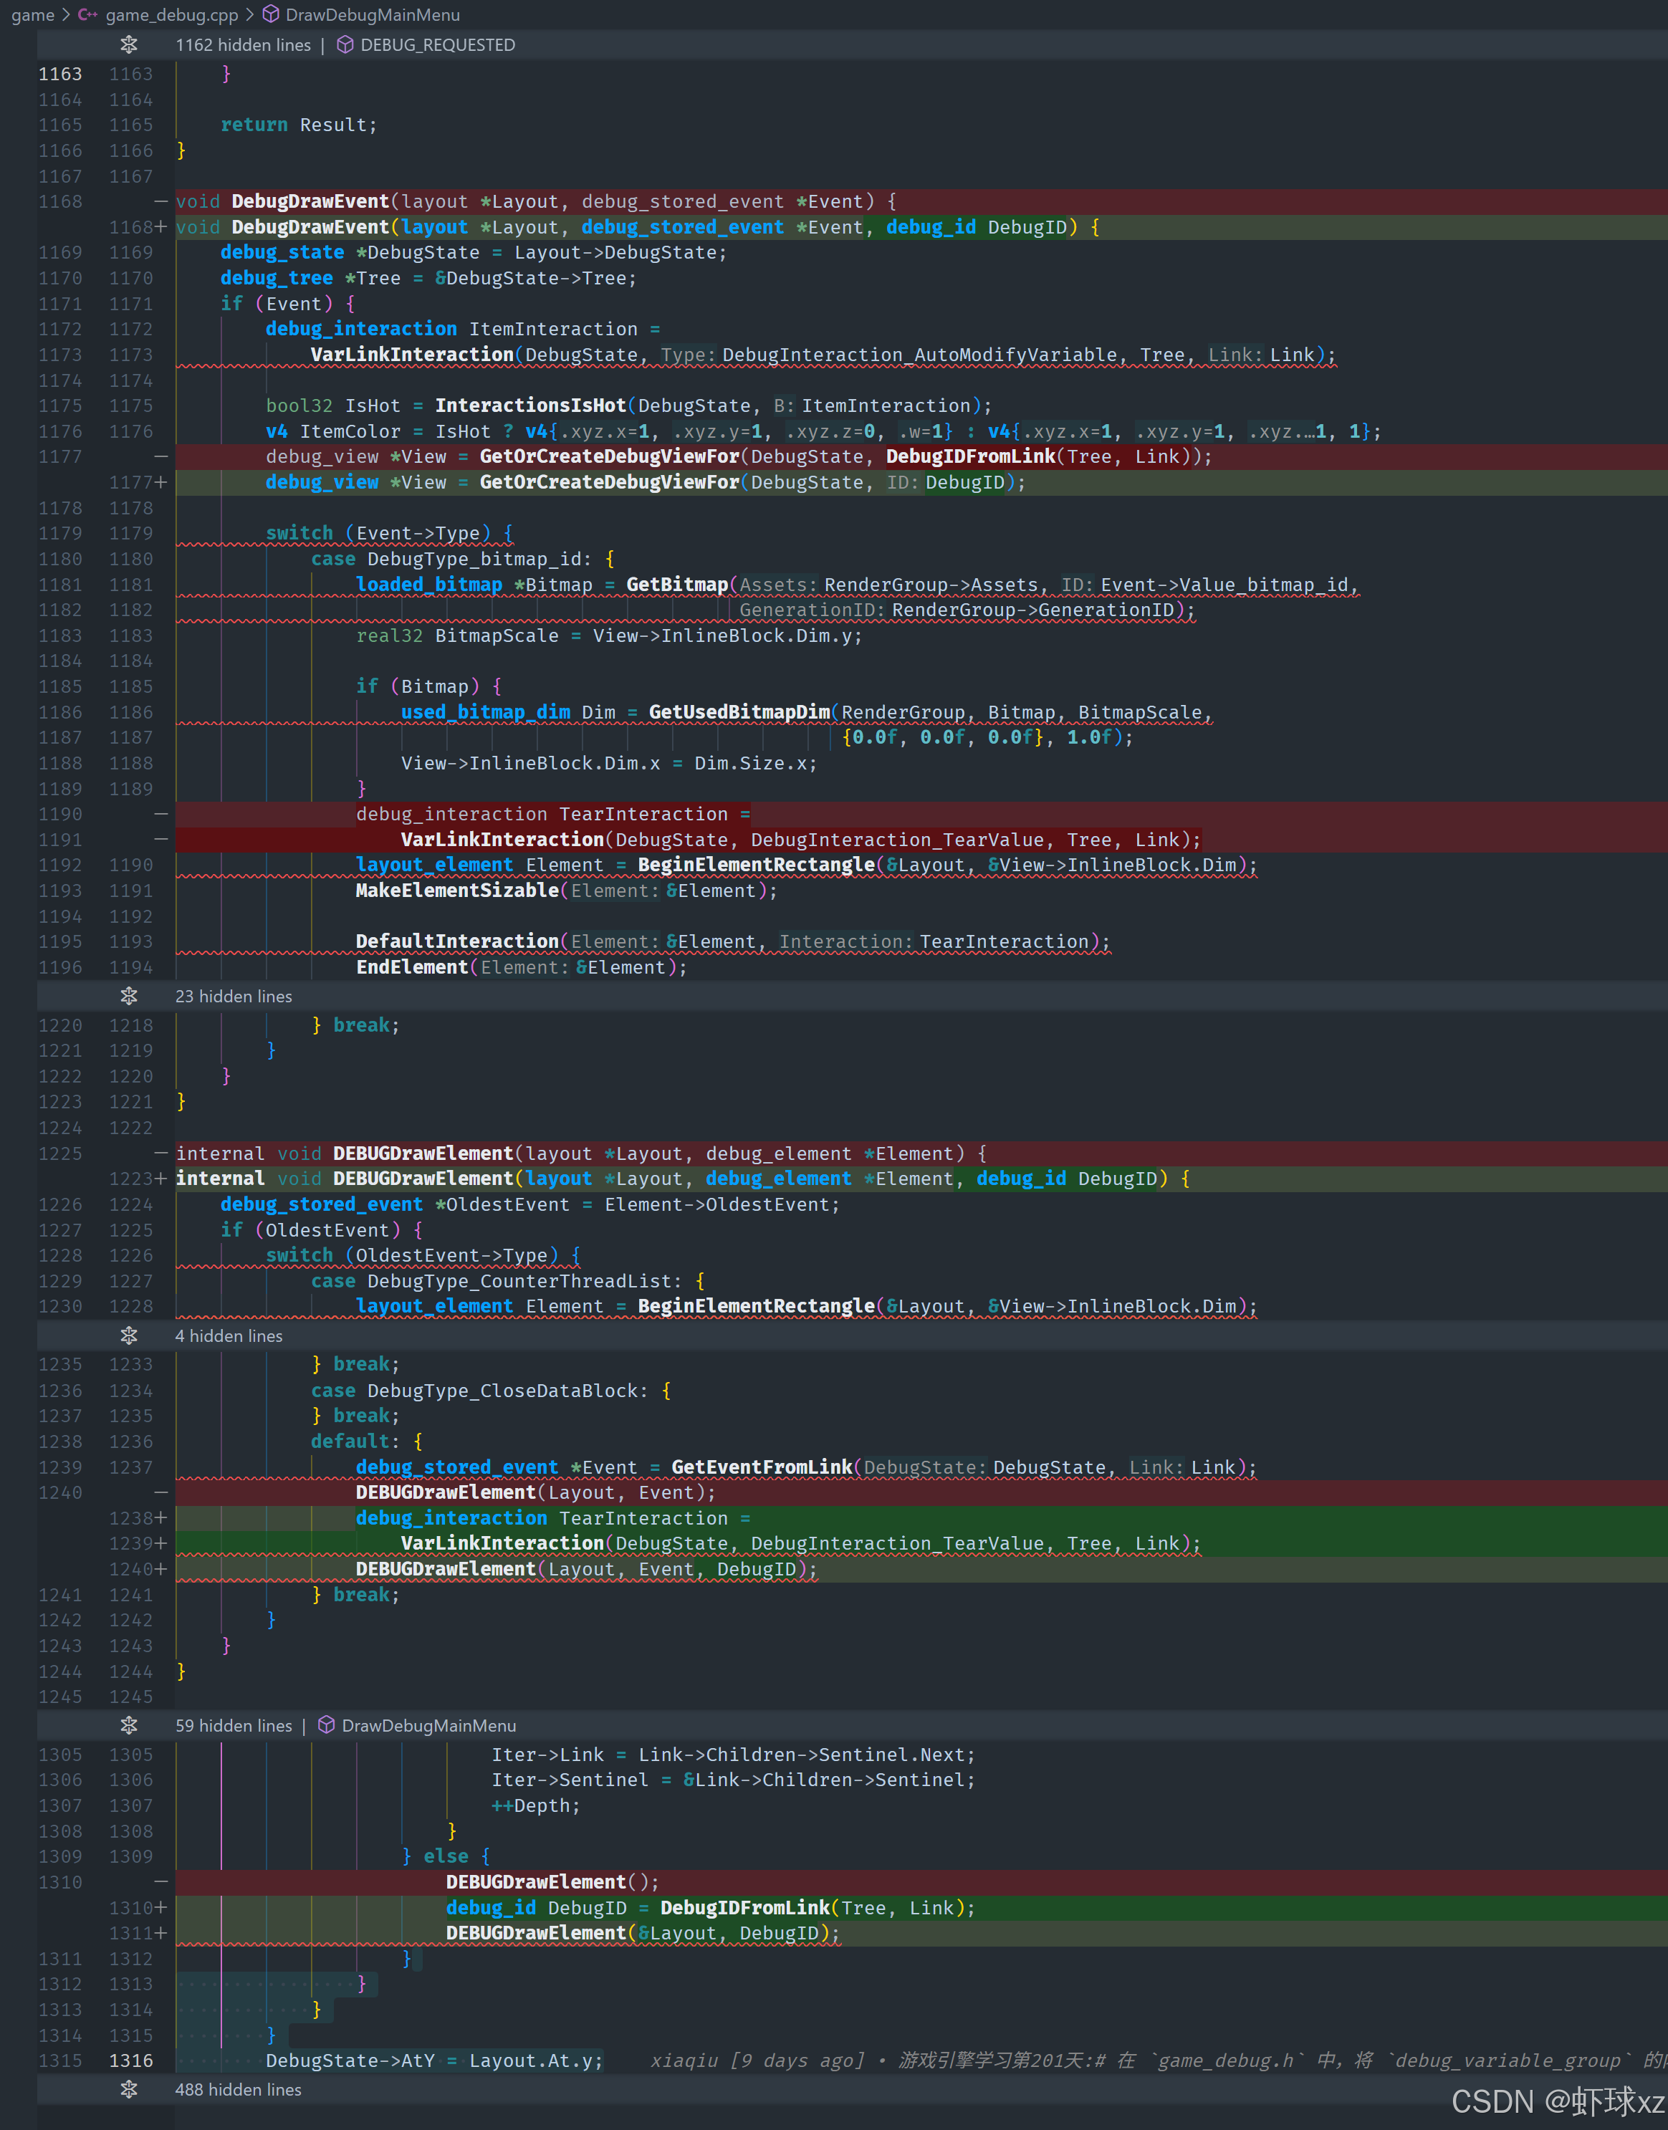Viewport: 1668px width, 2130px height.
Task: Open game_debug.cpp breadcrumb item
Action: tap(171, 14)
